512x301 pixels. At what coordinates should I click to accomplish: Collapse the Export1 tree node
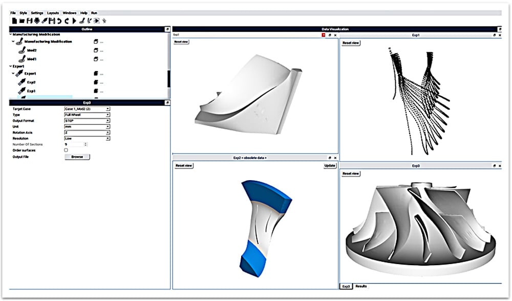pyautogui.click(x=13, y=73)
